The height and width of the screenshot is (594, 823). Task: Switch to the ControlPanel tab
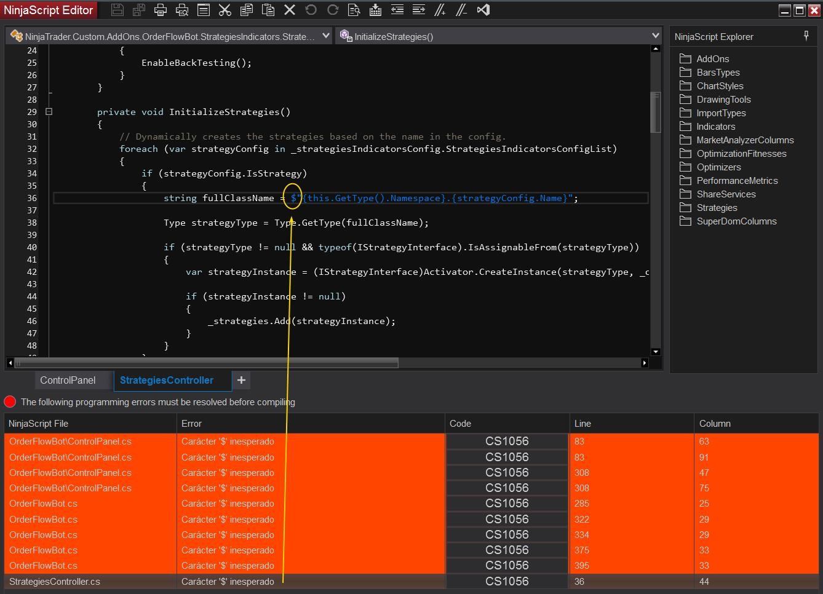click(x=68, y=380)
